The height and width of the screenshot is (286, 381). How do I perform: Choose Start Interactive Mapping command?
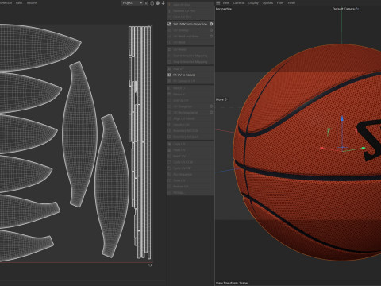pyautogui.click(x=190, y=56)
